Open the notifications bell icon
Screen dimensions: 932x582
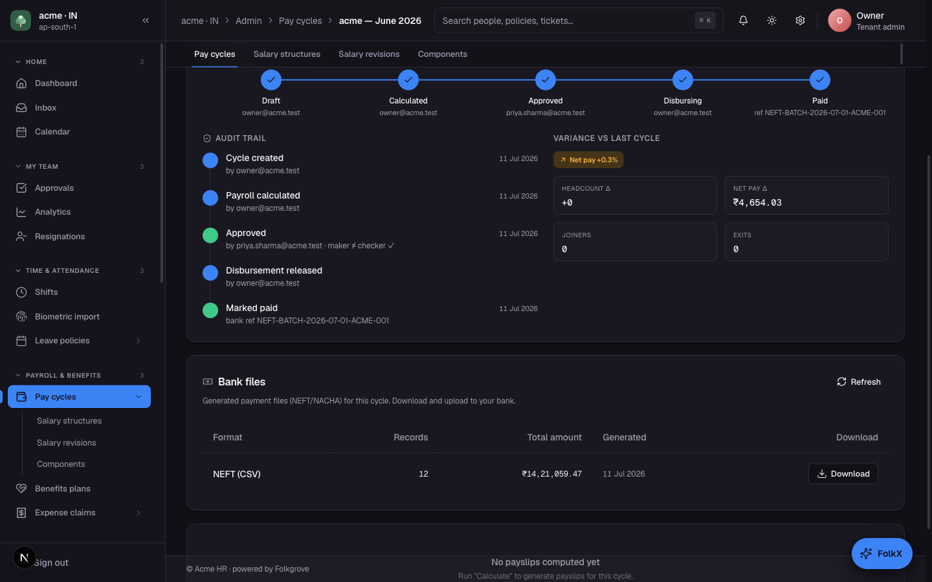743,21
